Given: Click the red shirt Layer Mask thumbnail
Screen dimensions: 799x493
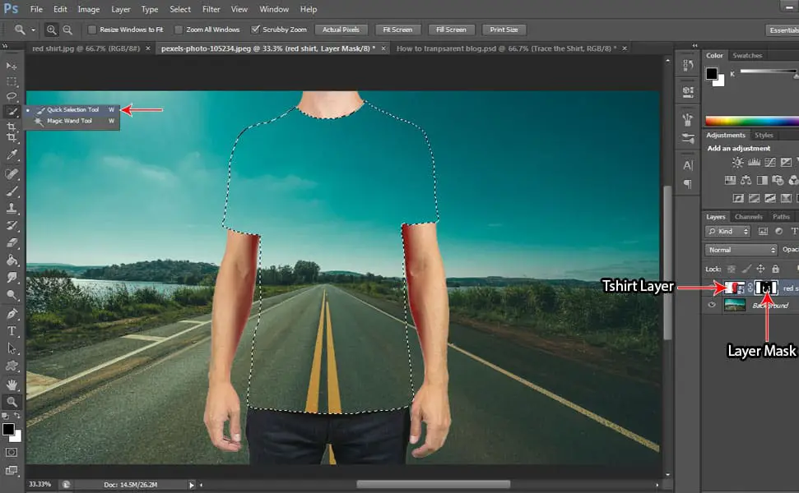Looking at the screenshot, I should (766, 288).
